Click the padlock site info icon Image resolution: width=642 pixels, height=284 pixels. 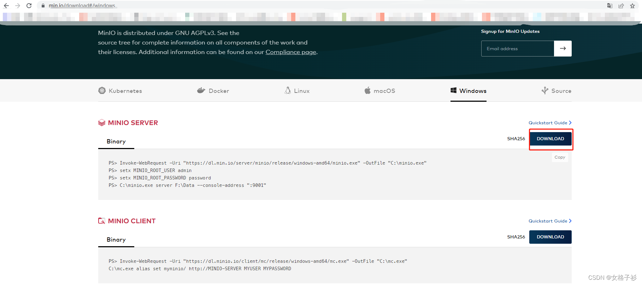[x=43, y=6]
